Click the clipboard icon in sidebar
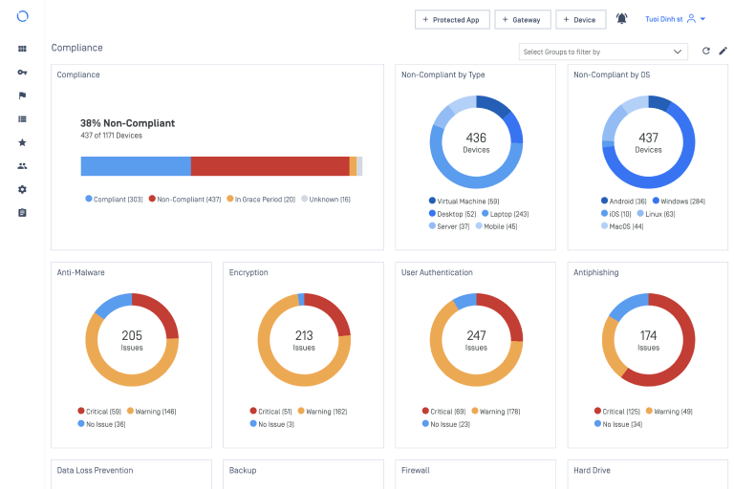The image size is (734, 489). pyautogui.click(x=22, y=212)
